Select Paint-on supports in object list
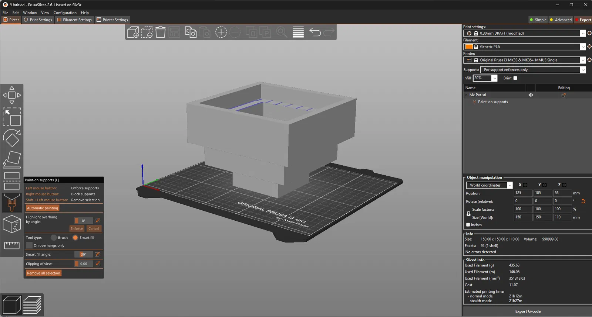This screenshot has height=317, width=592. tap(493, 102)
